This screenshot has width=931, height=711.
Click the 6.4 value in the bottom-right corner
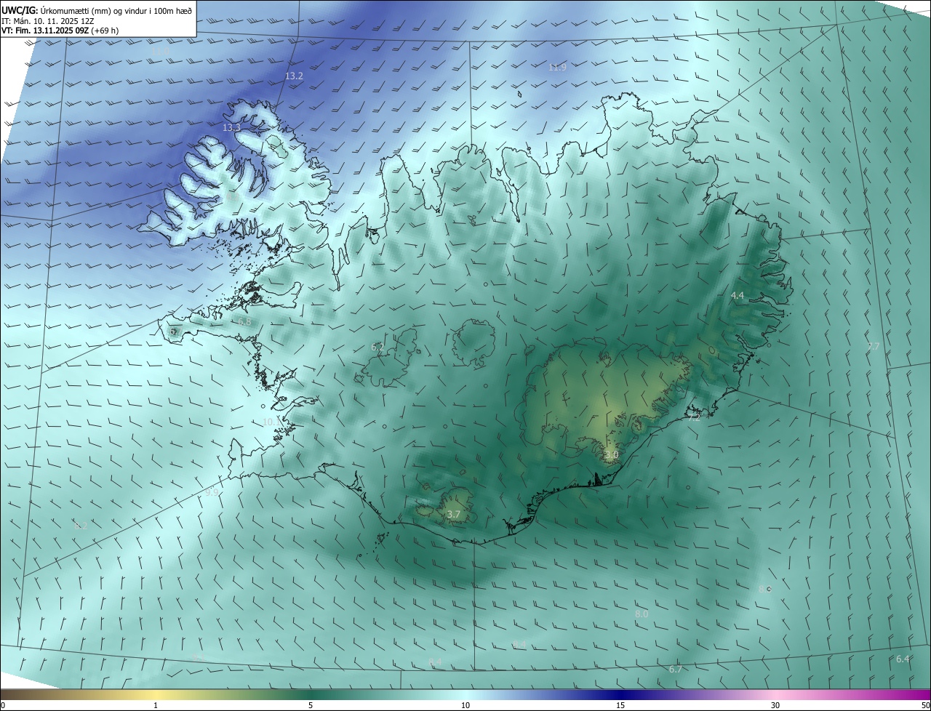click(903, 659)
